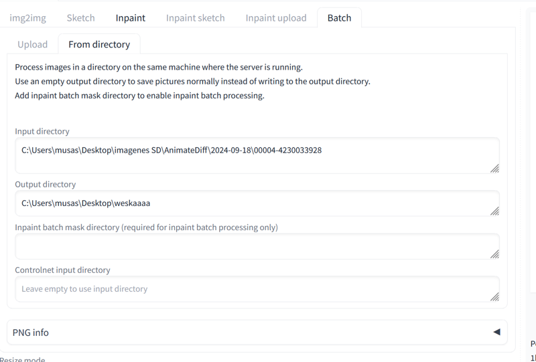Click the Output directory resize handle

pyautogui.click(x=494, y=211)
